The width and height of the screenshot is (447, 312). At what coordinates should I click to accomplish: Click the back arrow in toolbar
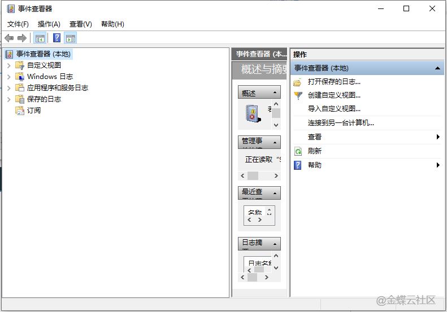pos(9,38)
